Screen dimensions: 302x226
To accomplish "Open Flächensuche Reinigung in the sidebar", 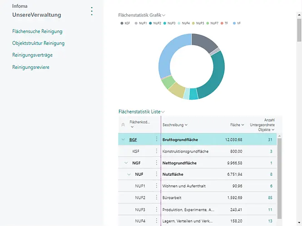I will point(37,31).
